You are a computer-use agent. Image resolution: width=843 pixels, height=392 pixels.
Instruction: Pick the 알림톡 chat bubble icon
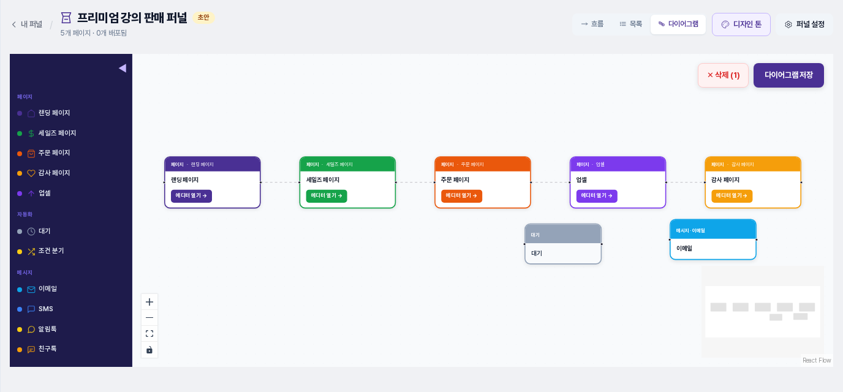tap(31, 330)
